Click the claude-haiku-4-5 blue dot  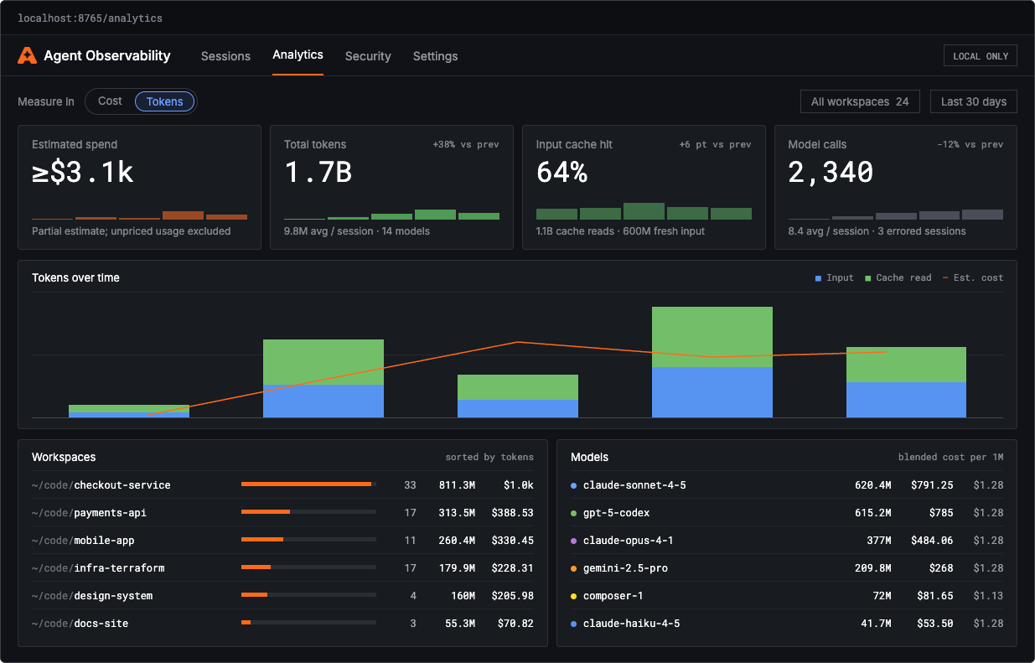[x=573, y=624]
